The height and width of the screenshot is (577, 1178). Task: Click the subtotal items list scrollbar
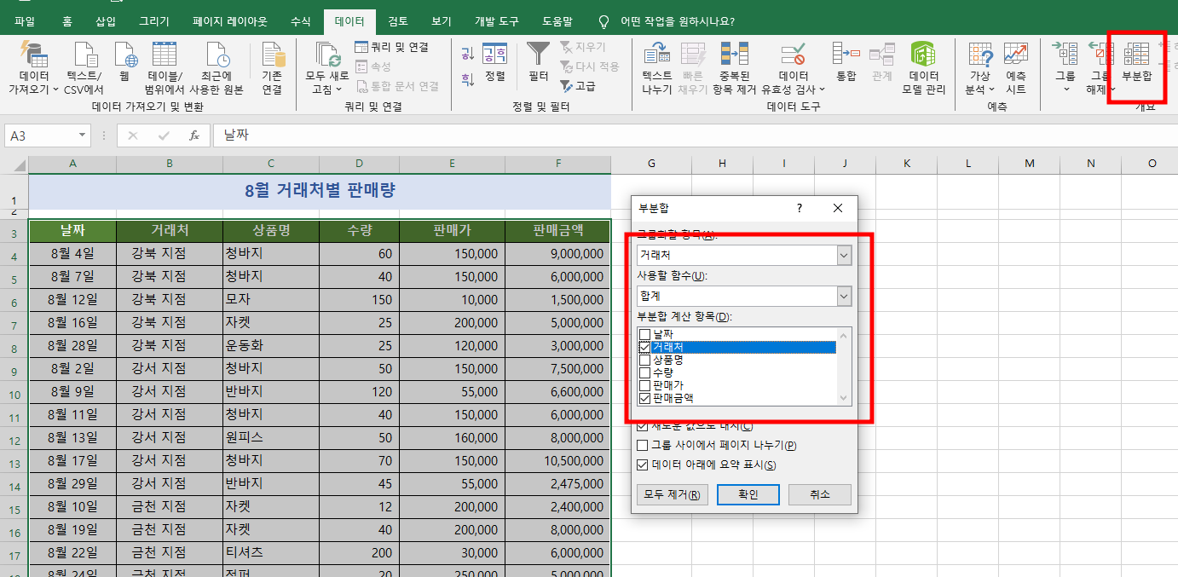(845, 366)
